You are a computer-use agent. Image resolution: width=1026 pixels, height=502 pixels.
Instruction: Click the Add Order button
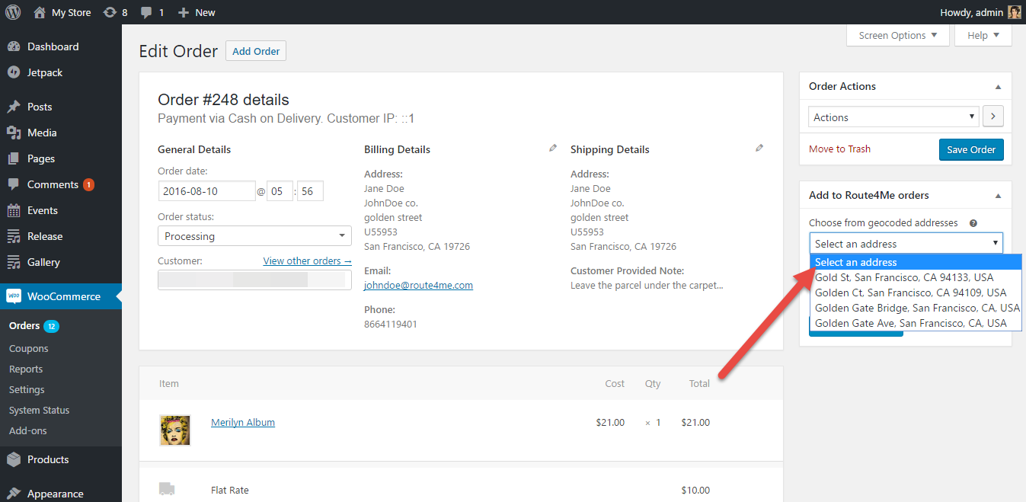tap(256, 51)
